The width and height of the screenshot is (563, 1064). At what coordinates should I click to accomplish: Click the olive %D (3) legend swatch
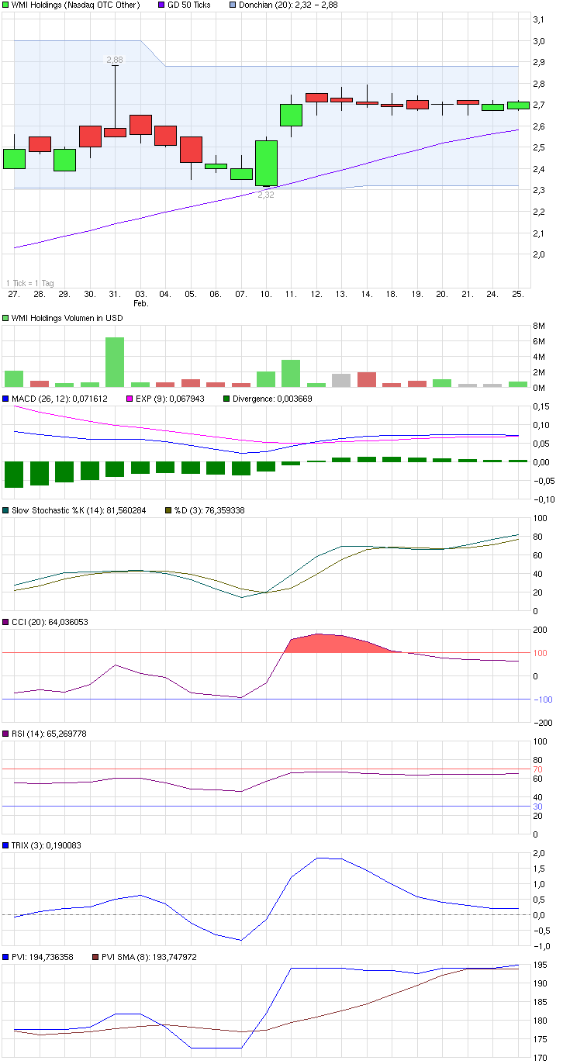pyautogui.click(x=170, y=510)
